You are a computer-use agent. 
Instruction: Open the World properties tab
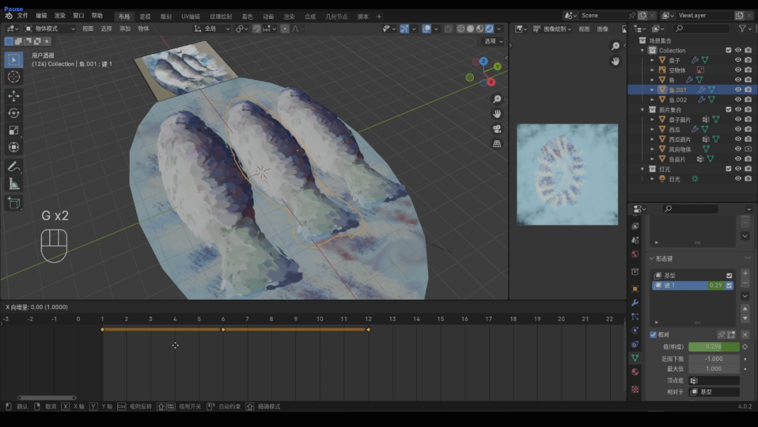635,254
